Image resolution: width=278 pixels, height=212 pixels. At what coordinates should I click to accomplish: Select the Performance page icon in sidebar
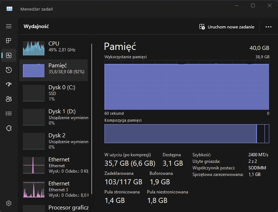pos(9,55)
